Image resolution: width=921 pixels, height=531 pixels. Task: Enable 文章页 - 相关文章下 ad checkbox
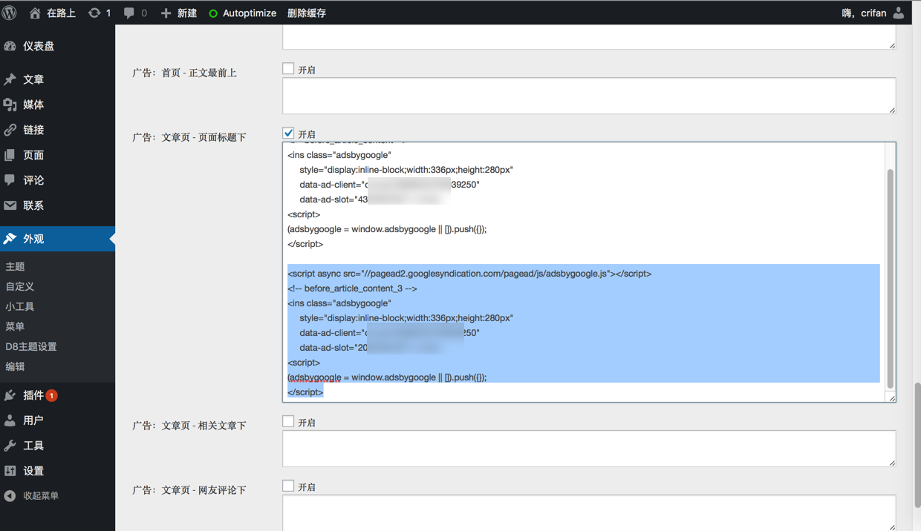click(288, 422)
